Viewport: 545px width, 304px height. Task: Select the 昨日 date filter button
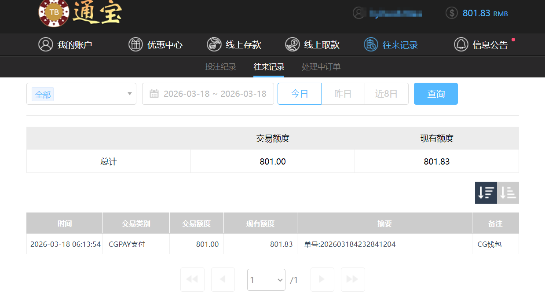[x=343, y=93]
